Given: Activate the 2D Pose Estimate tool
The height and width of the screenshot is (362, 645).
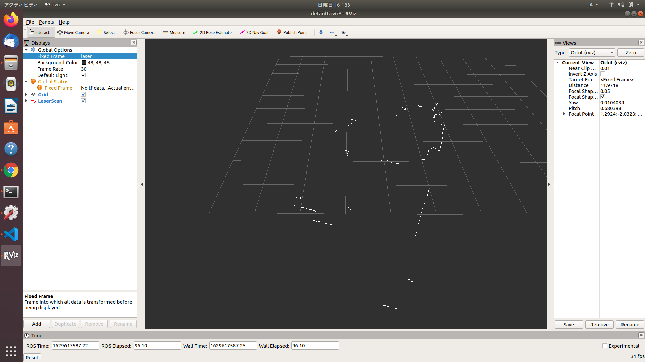Looking at the screenshot, I should coord(212,32).
